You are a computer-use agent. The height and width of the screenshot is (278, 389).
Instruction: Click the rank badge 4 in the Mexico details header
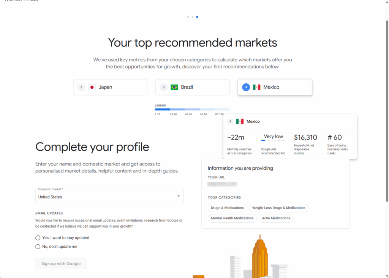(230, 121)
